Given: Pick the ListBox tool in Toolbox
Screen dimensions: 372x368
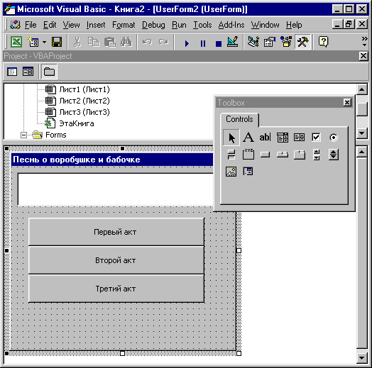Looking at the screenshot, I should point(299,138).
